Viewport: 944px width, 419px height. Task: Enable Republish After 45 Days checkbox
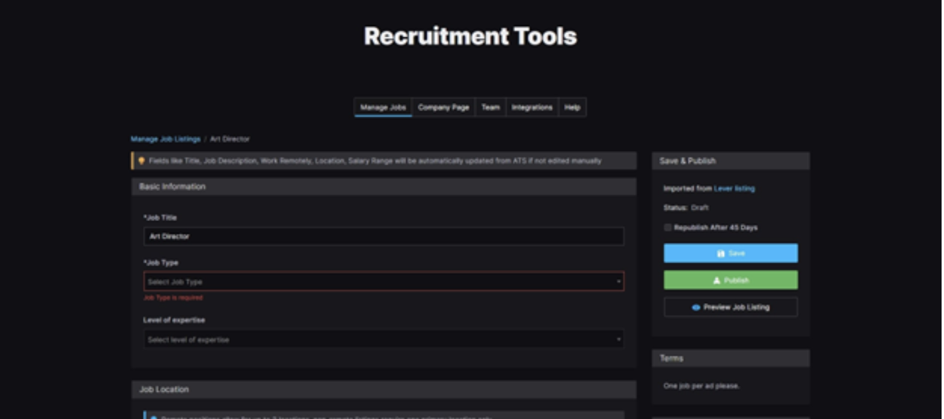668,228
